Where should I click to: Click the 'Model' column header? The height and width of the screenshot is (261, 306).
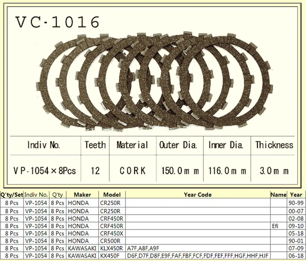pyautogui.click(x=112, y=195)
